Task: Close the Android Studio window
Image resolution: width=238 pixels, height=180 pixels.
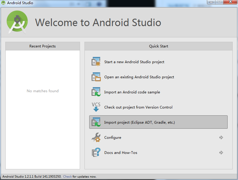Action: point(230,2)
